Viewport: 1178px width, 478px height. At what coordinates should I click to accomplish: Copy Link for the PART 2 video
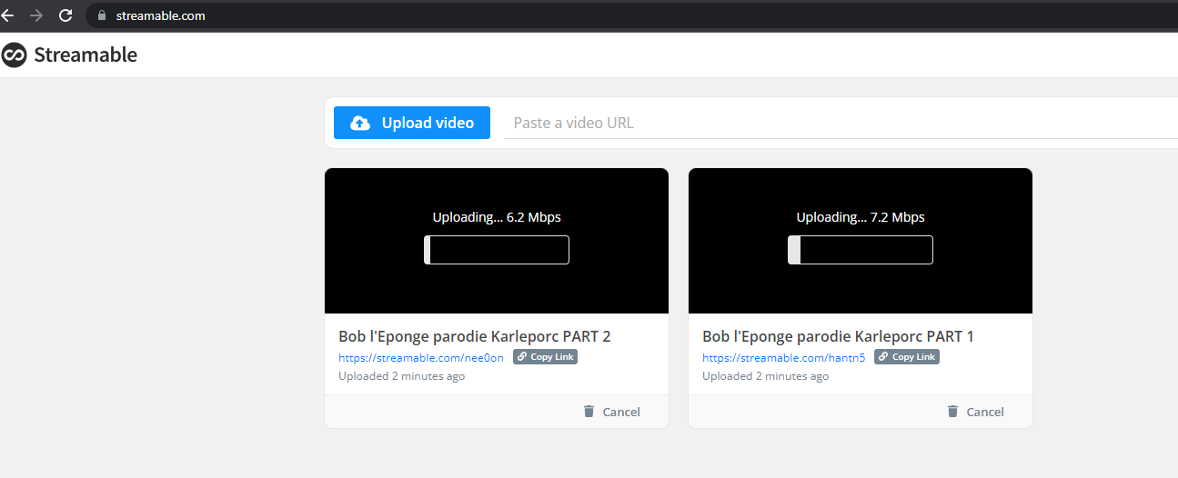click(x=545, y=357)
